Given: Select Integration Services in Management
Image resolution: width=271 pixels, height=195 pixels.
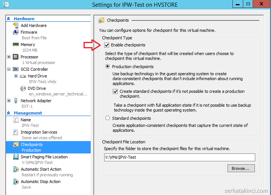Looking at the screenshot, I should (39, 132).
